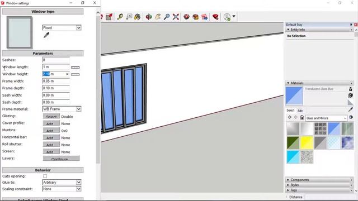Switch to the Edit tab in Materials
The image size is (358, 201).
(300, 111)
